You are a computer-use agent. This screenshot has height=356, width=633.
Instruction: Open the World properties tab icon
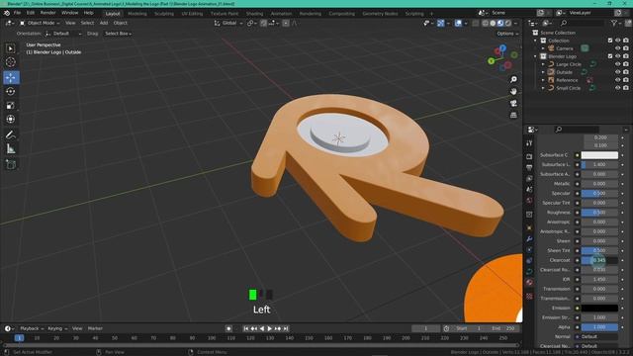click(x=529, y=200)
